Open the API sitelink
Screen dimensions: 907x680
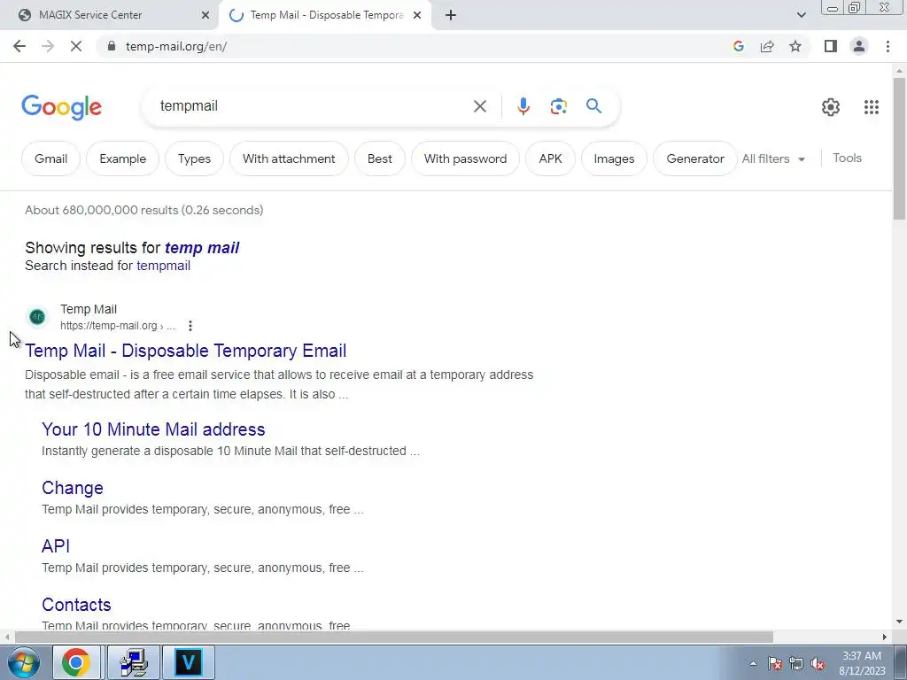point(56,545)
